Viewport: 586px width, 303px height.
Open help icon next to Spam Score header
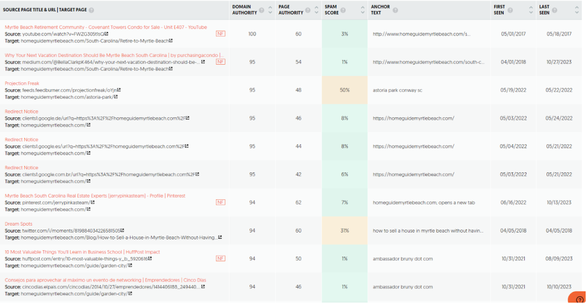(x=343, y=10)
